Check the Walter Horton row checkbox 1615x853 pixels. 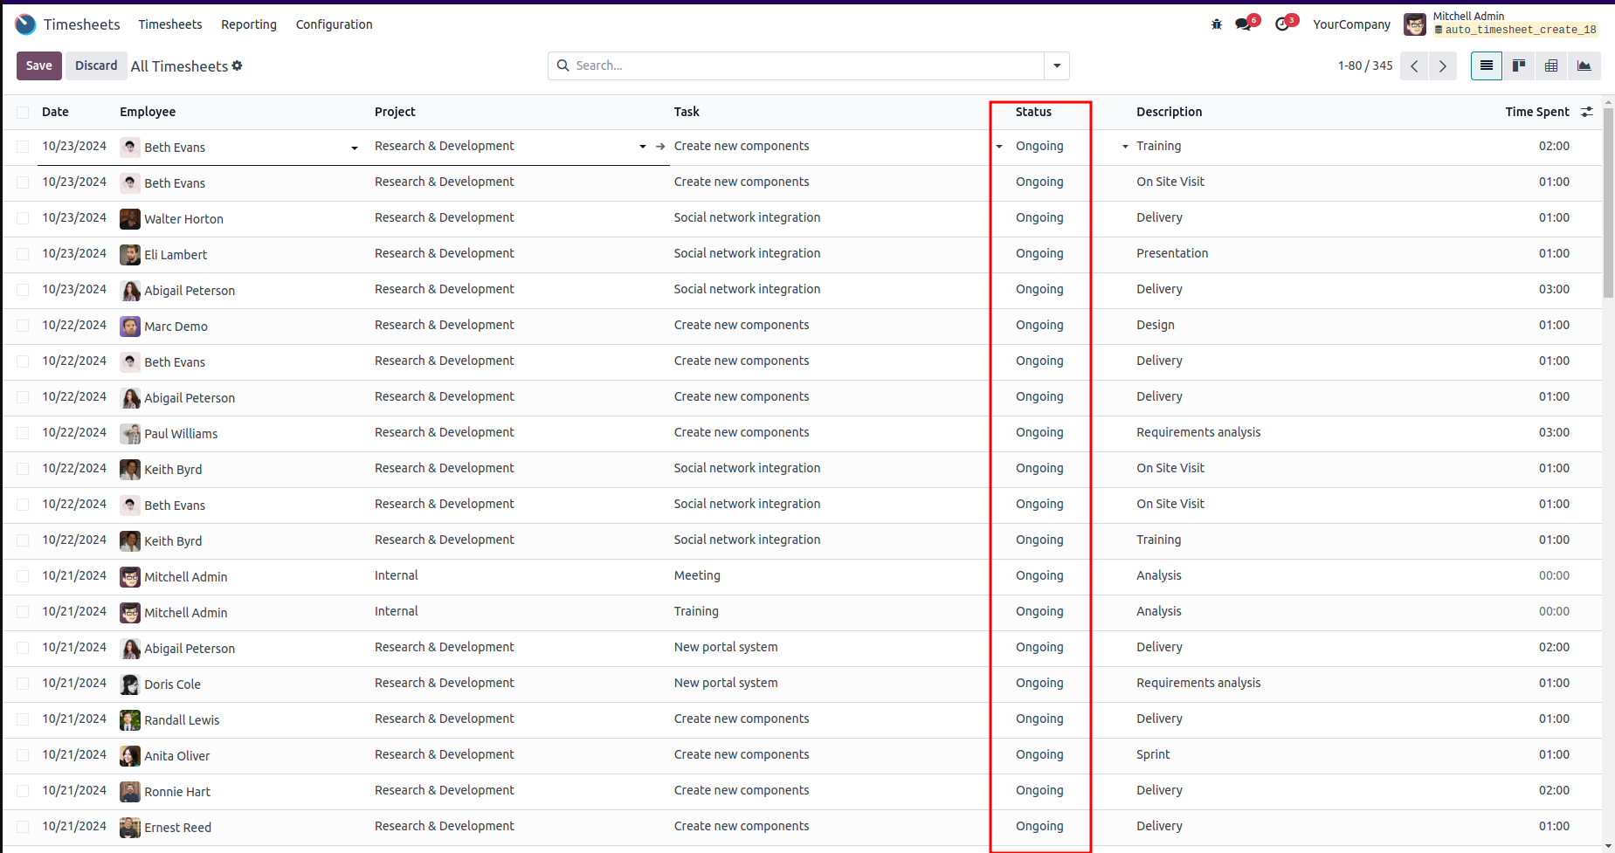tap(23, 218)
